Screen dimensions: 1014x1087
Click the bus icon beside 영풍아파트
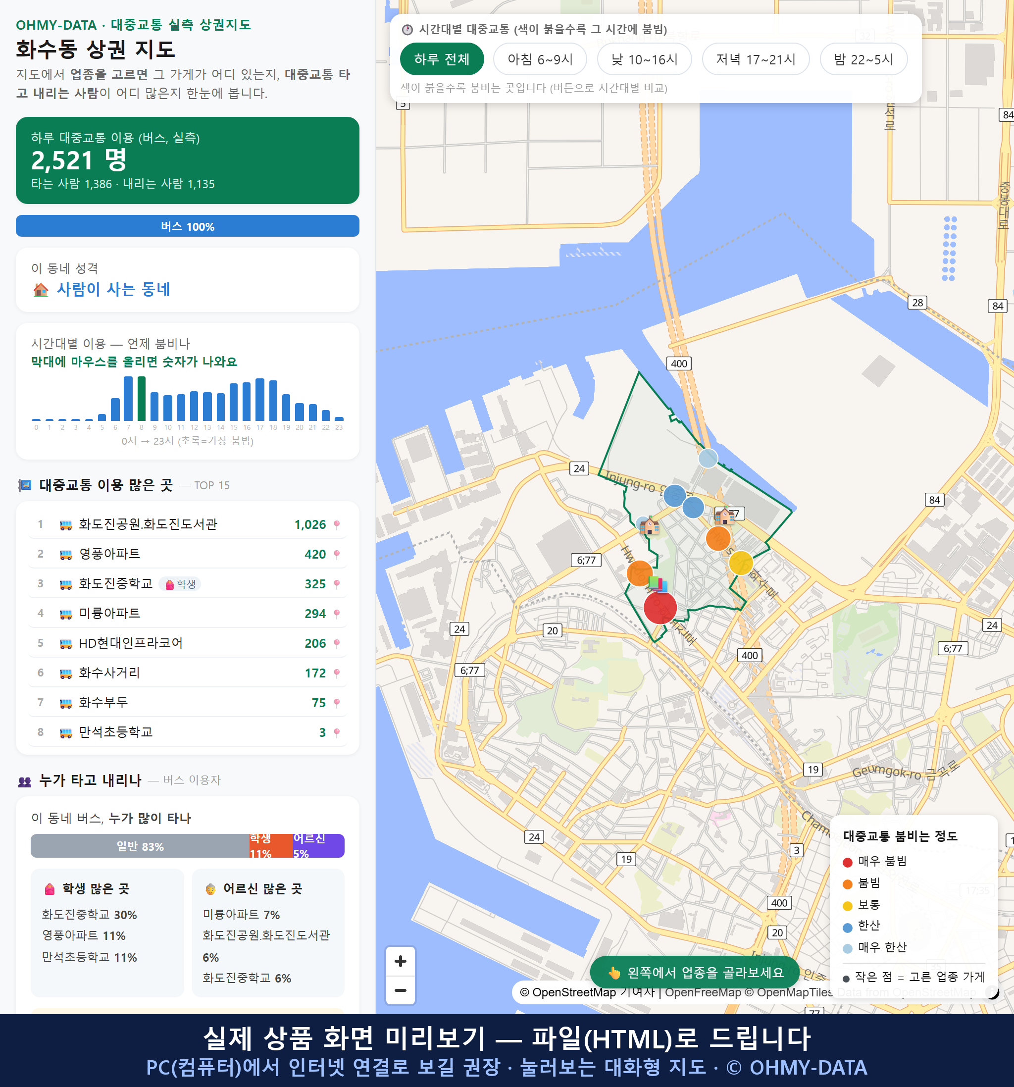[x=65, y=555]
